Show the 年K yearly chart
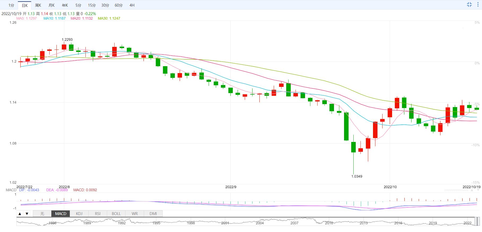The width and height of the screenshot is (482, 232). click(65, 5)
